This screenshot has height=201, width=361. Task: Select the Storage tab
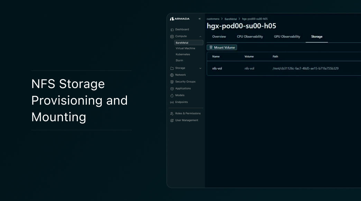click(316, 37)
